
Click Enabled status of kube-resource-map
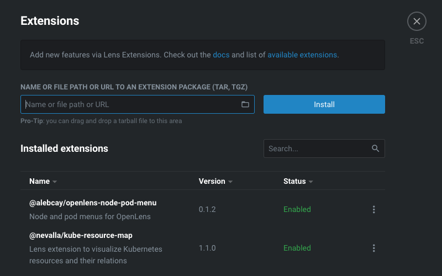click(x=297, y=248)
